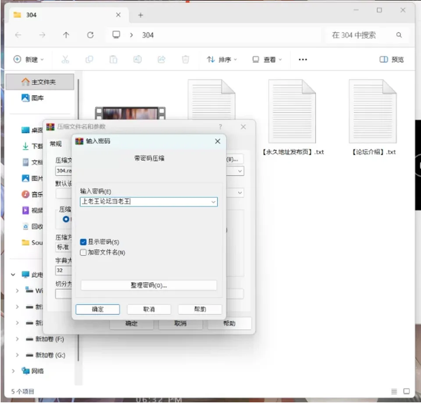421x403 pixels.
Task: Select the 304 Explorer tab
Action: (69, 15)
